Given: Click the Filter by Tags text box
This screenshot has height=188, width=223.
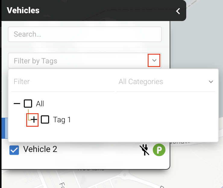Looking at the screenshot, I should [x=78, y=61].
